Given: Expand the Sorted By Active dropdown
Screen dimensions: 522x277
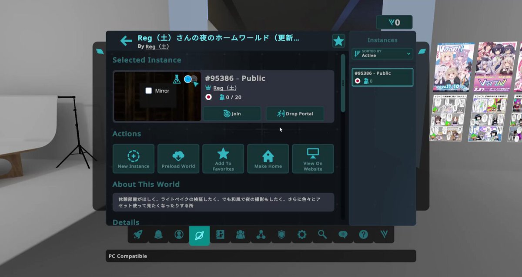Looking at the screenshot, I should coord(382,53).
